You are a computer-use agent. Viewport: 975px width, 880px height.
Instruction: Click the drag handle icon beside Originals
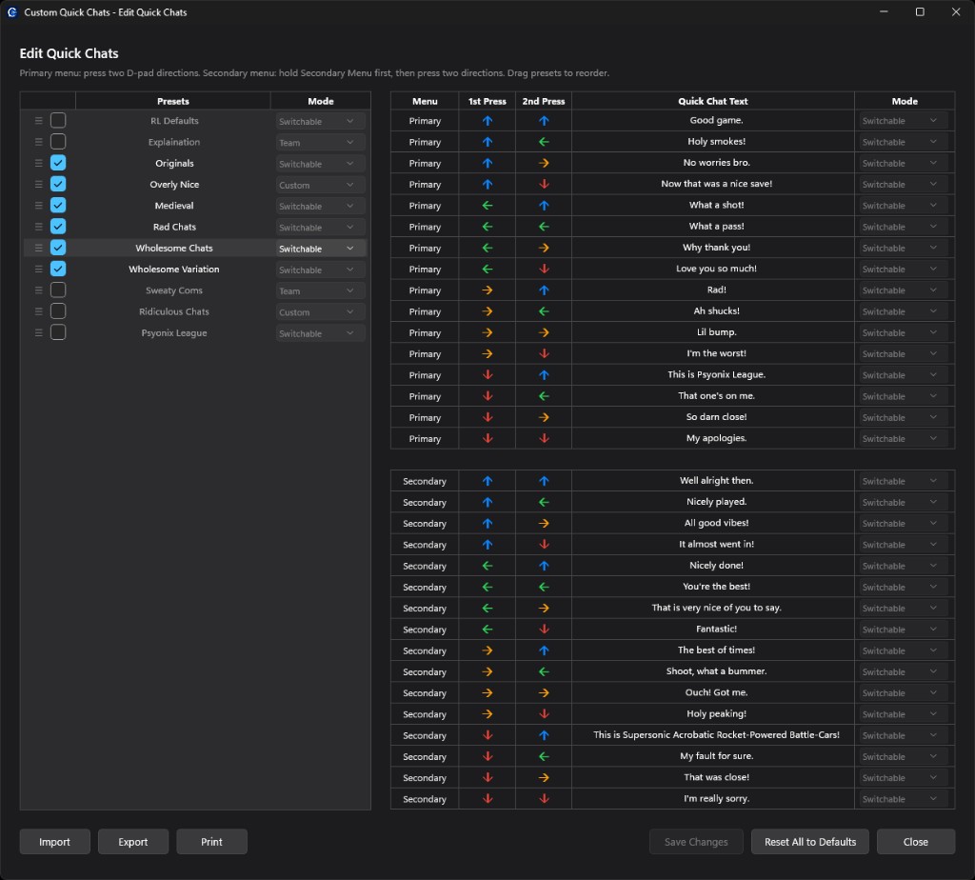tap(38, 163)
